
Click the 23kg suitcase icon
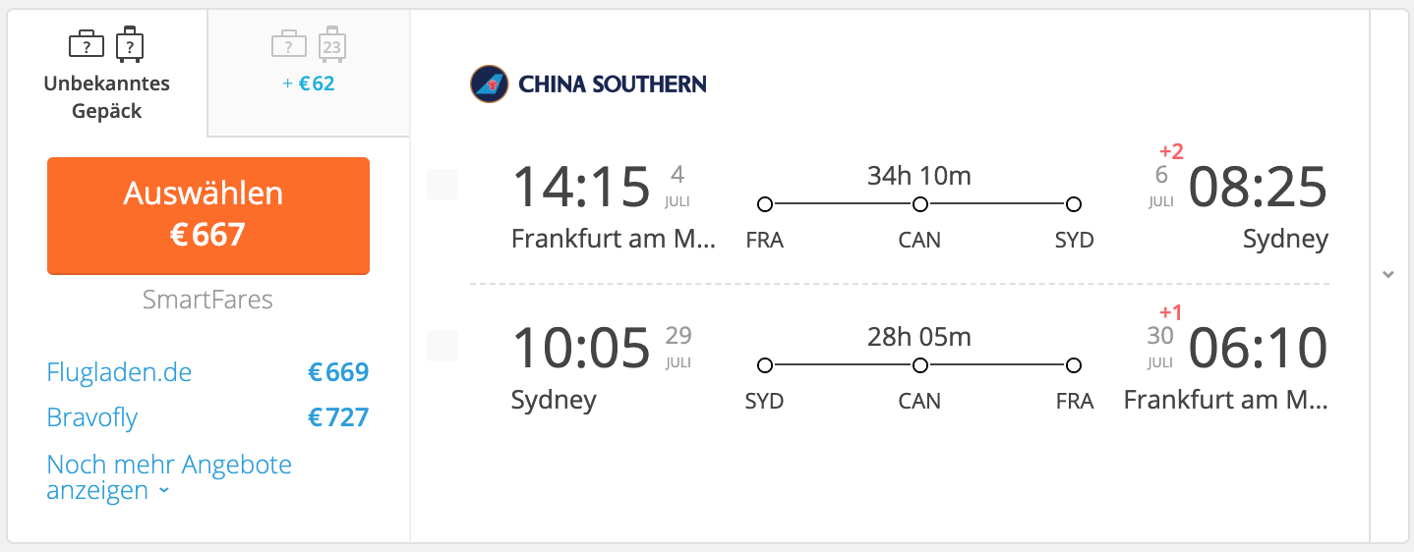332,44
